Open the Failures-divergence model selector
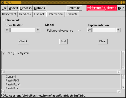Screen dimensions: 126x98 click(64, 31)
